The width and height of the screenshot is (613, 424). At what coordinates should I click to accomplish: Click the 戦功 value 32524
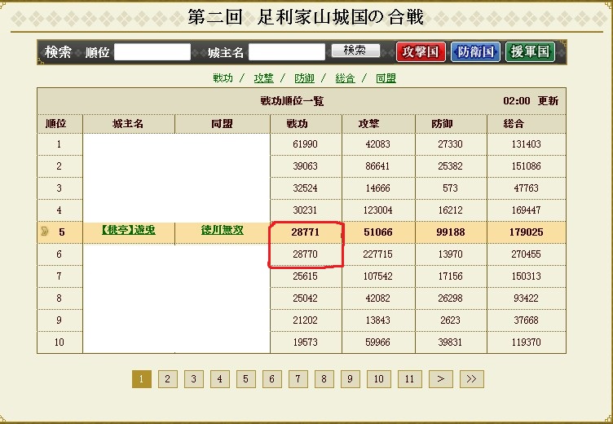point(306,188)
